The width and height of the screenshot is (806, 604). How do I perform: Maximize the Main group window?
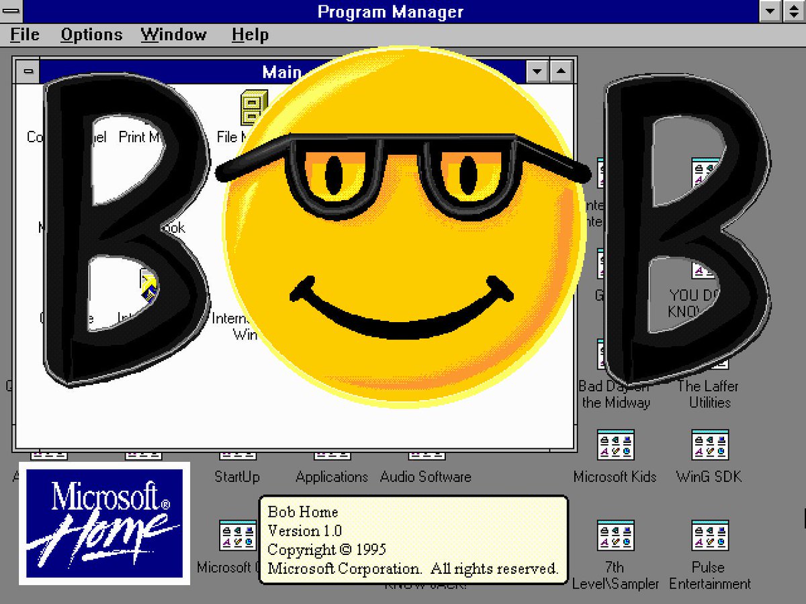coord(560,71)
